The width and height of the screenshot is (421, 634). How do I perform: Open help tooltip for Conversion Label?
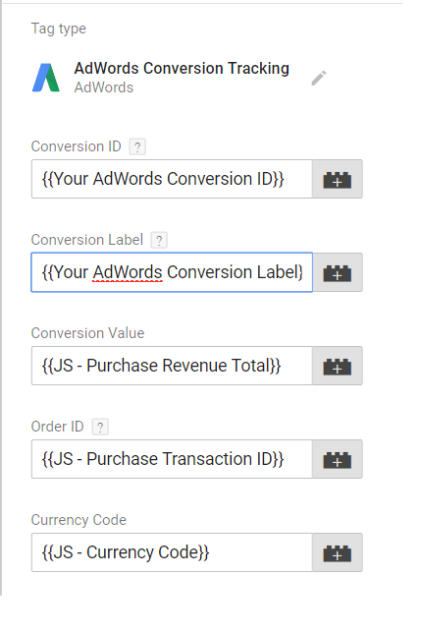pyautogui.click(x=159, y=240)
